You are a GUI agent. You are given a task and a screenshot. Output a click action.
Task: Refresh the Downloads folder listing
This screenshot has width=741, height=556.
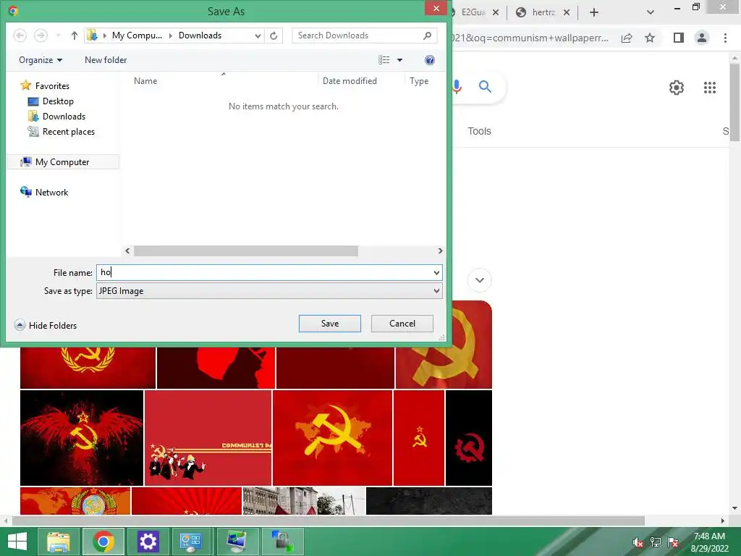tap(274, 35)
